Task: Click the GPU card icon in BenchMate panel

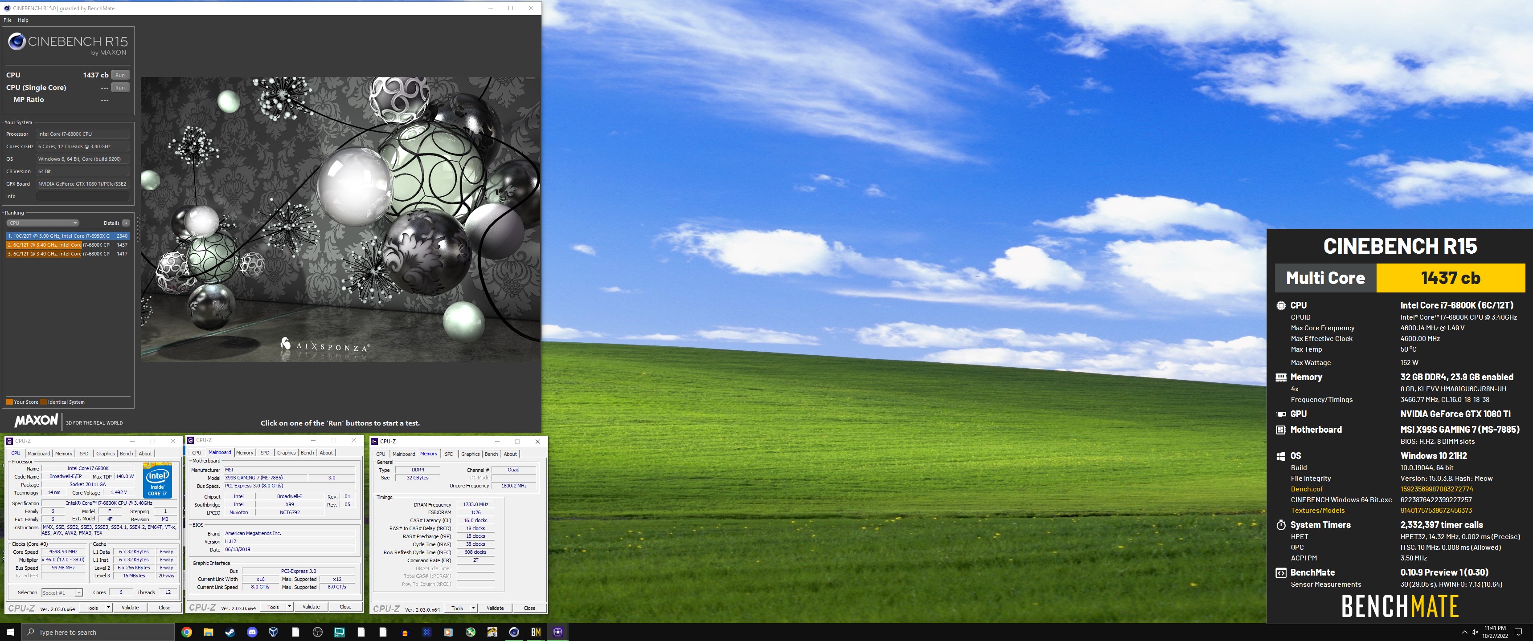Action: [1281, 414]
